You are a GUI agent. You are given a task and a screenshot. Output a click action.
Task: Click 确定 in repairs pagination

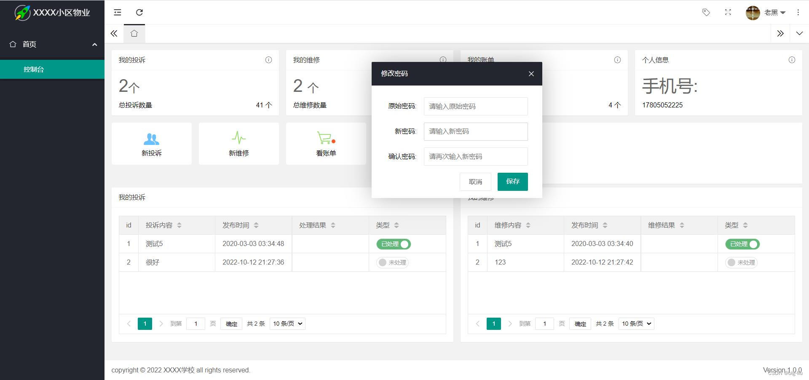coord(580,324)
